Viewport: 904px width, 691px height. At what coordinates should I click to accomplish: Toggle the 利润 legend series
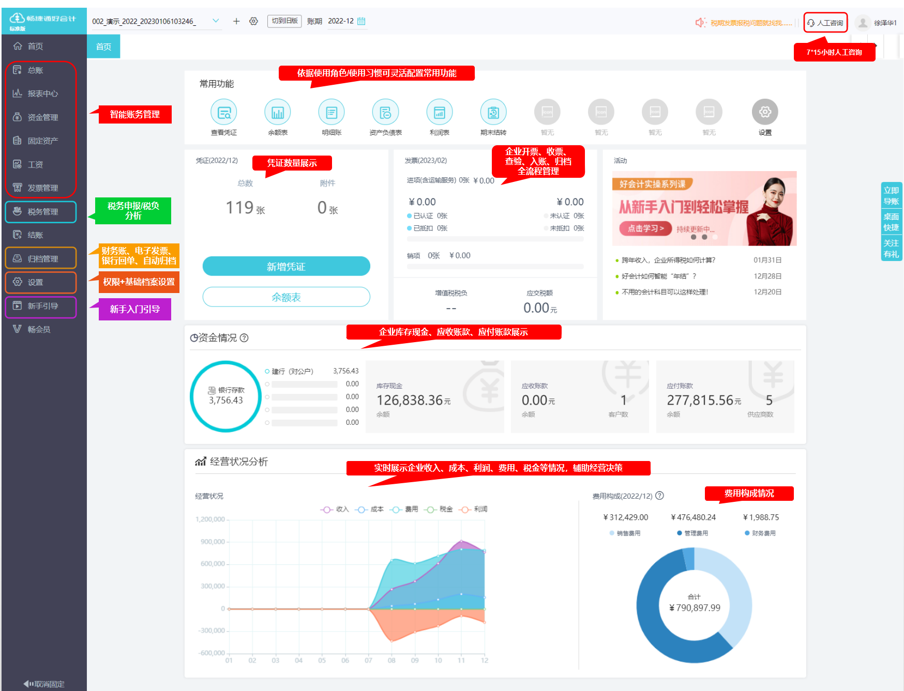click(473, 509)
